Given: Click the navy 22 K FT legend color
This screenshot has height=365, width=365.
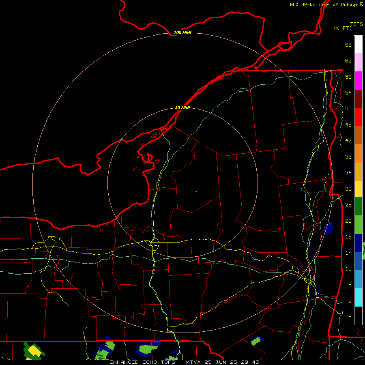Looking at the screenshot, I should click(x=358, y=243).
